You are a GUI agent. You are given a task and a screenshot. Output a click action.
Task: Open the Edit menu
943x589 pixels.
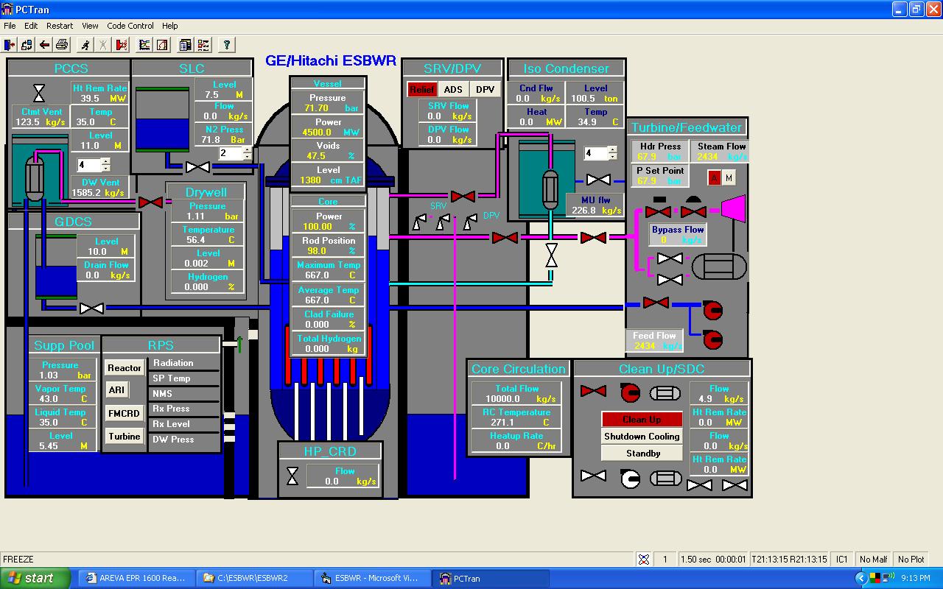point(31,26)
